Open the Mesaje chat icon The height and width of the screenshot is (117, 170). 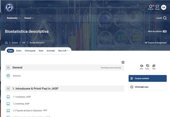(x=157, y=6)
